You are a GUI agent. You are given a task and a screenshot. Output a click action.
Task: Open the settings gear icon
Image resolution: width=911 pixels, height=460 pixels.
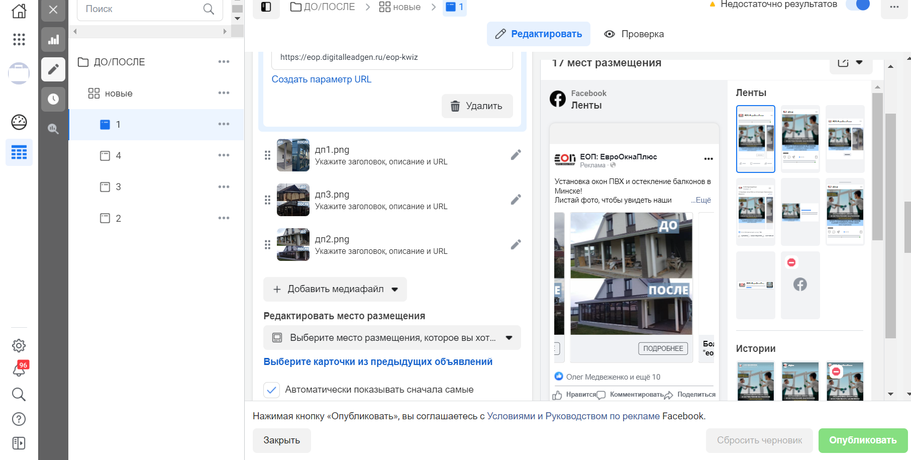[19, 345]
